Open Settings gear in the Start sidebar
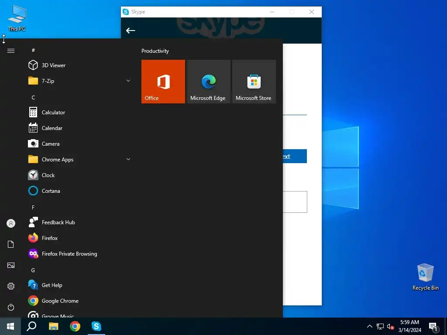 11,286
